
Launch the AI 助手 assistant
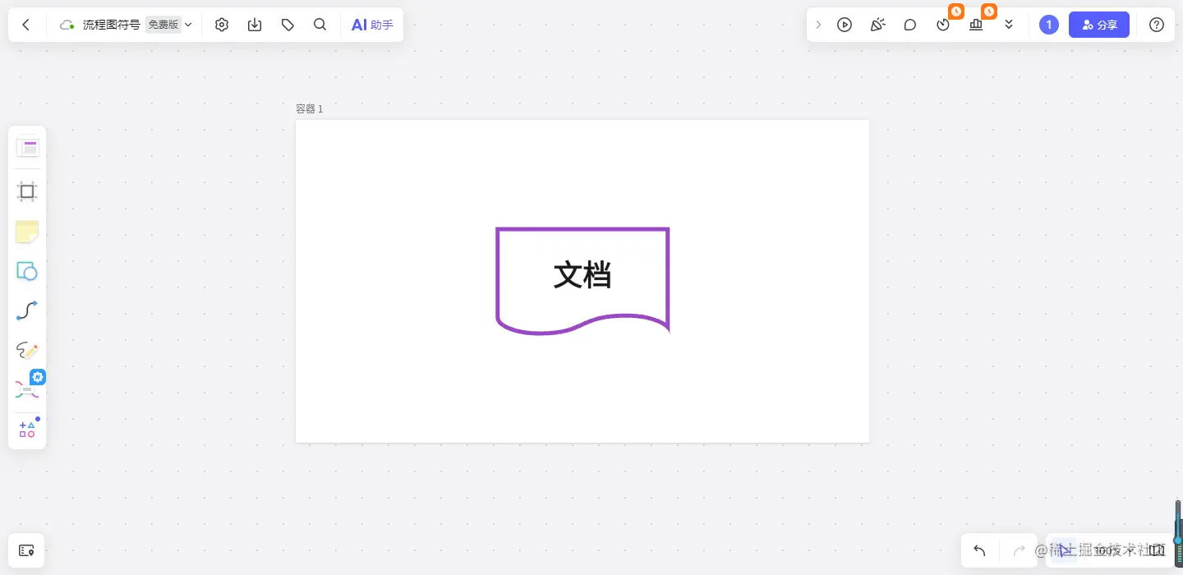click(372, 25)
